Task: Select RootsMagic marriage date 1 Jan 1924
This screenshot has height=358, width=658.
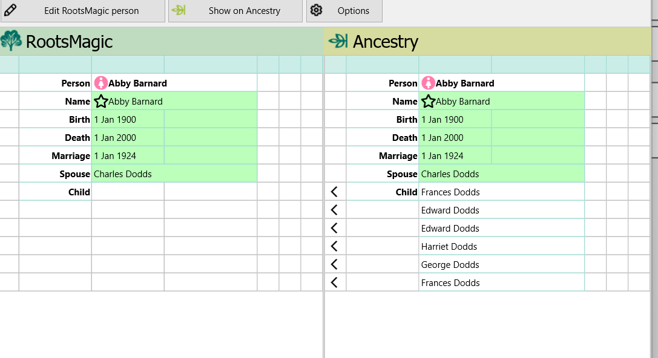Action: (x=128, y=155)
